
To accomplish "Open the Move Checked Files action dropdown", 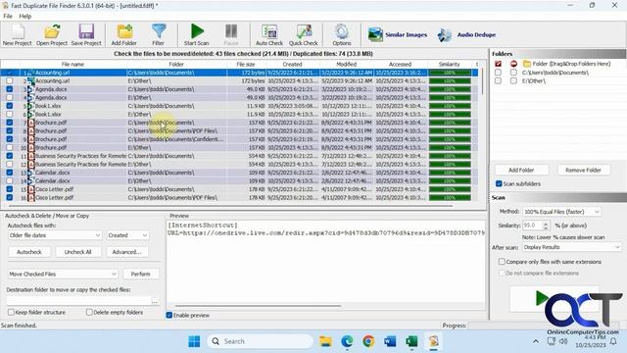I will pyautogui.click(x=63, y=275).
